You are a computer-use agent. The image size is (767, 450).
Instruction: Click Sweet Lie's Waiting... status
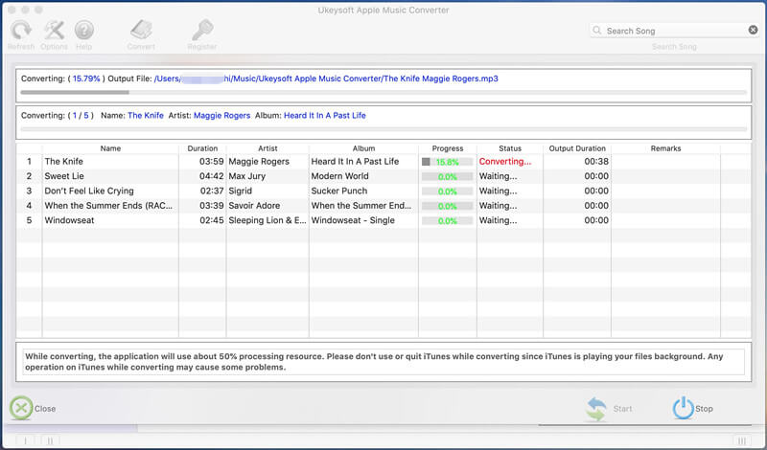[498, 176]
